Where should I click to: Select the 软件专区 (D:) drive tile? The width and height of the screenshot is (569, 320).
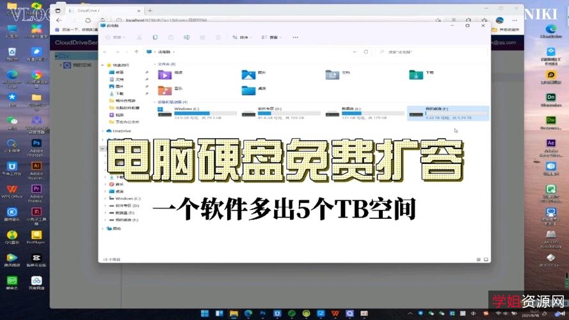click(281, 113)
